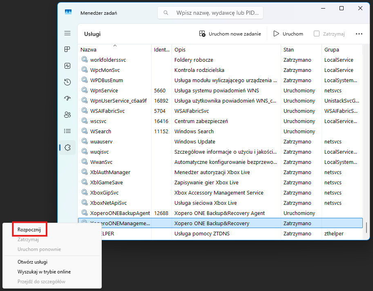Image resolution: width=373 pixels, height=291 pixels.
Task: Go to the Processes page icon
Action: pyautogui.click(x=67, y=49)
